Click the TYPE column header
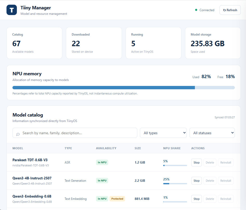246x210 pixels. click(68, 148)
